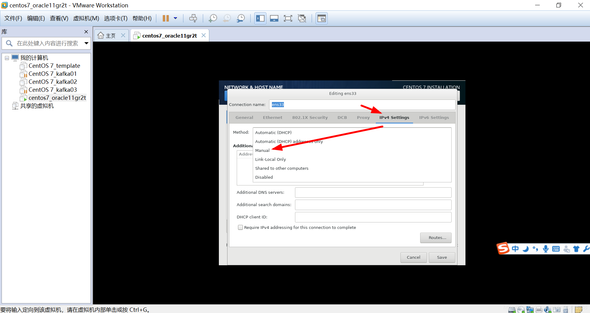Screen dimensions: 590x313
Task: Open the 查看(V) menu
Action: (x=59, y=18)
